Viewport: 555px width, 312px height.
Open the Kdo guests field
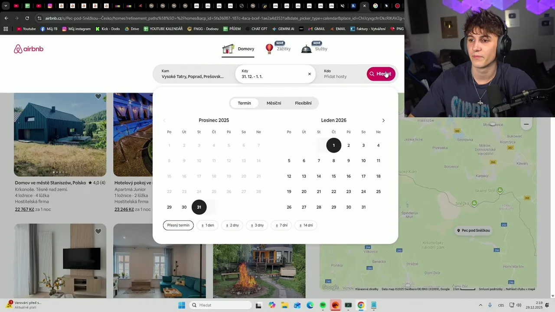(x=340, y=74)
